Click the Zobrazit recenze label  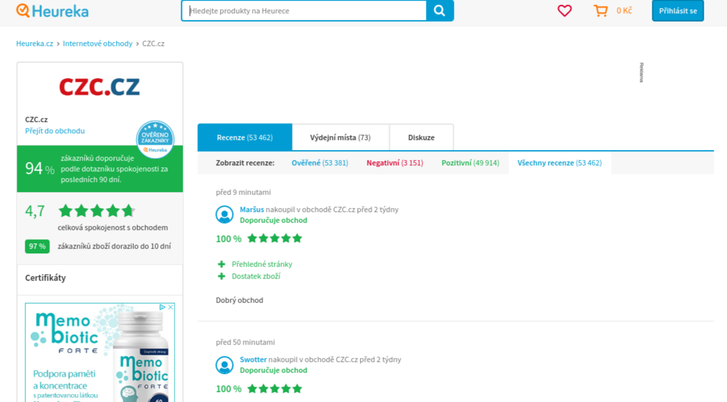[x=245, y=163]
